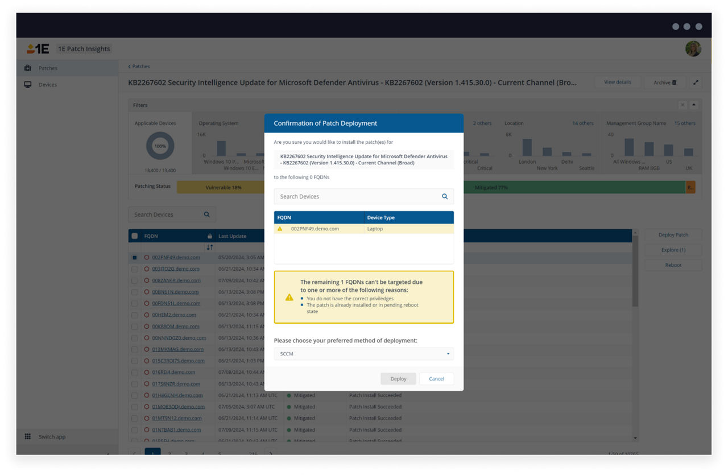This screenshot has height=475, width=728.
Task: Click warning triangle beside 002PNF49.demo.com in dialog
Action: 279,229
